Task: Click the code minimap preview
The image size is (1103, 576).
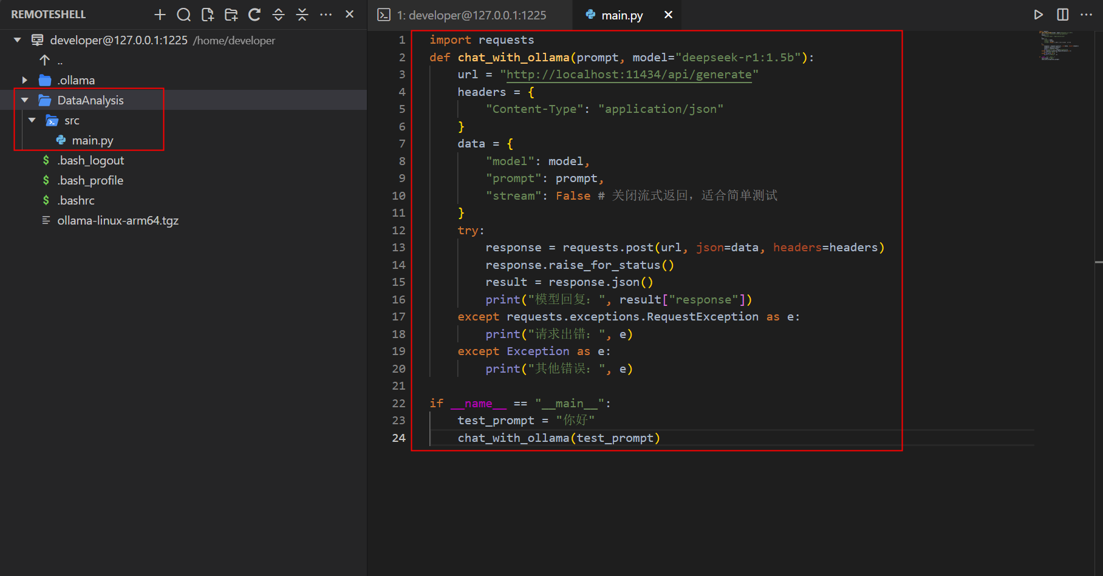Action: tap(1058, 46)
